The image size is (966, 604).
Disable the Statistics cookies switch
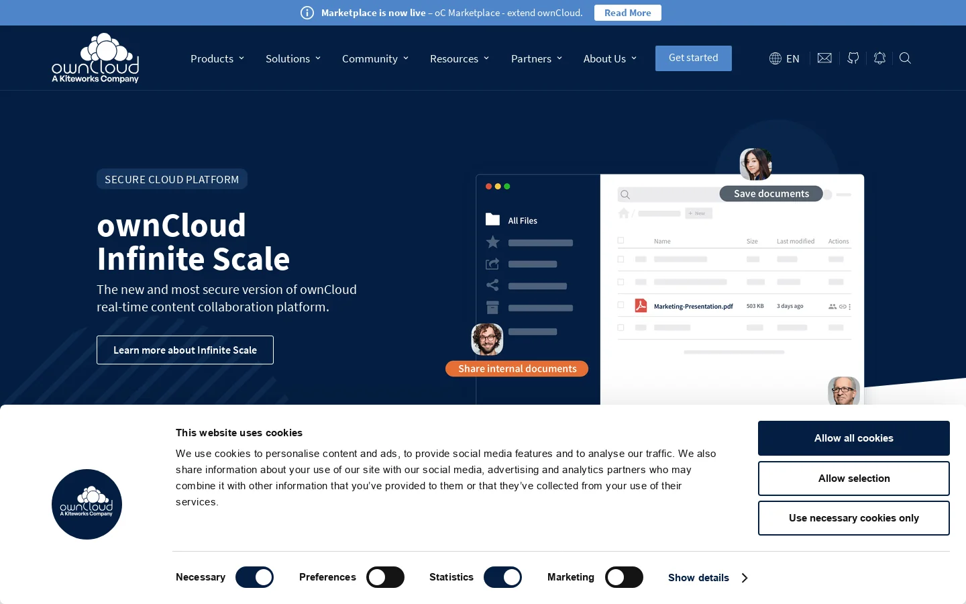click(x=502, y=577)
